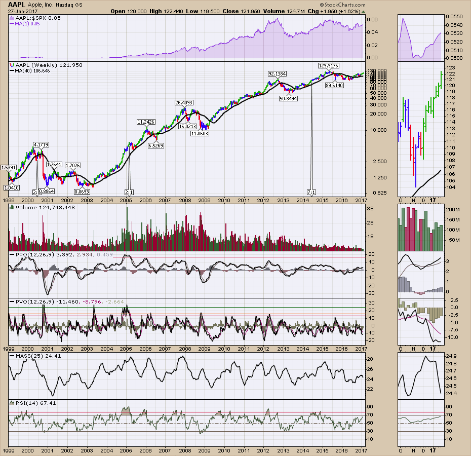The height and width of the screenshot is (456, 471).
Task: Click the 200M label on zoom volume panel
Action: point(453,210)
